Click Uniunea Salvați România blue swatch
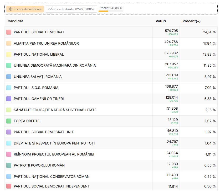The height and width of the screenshot is (193, 220). tap(9, 77)
